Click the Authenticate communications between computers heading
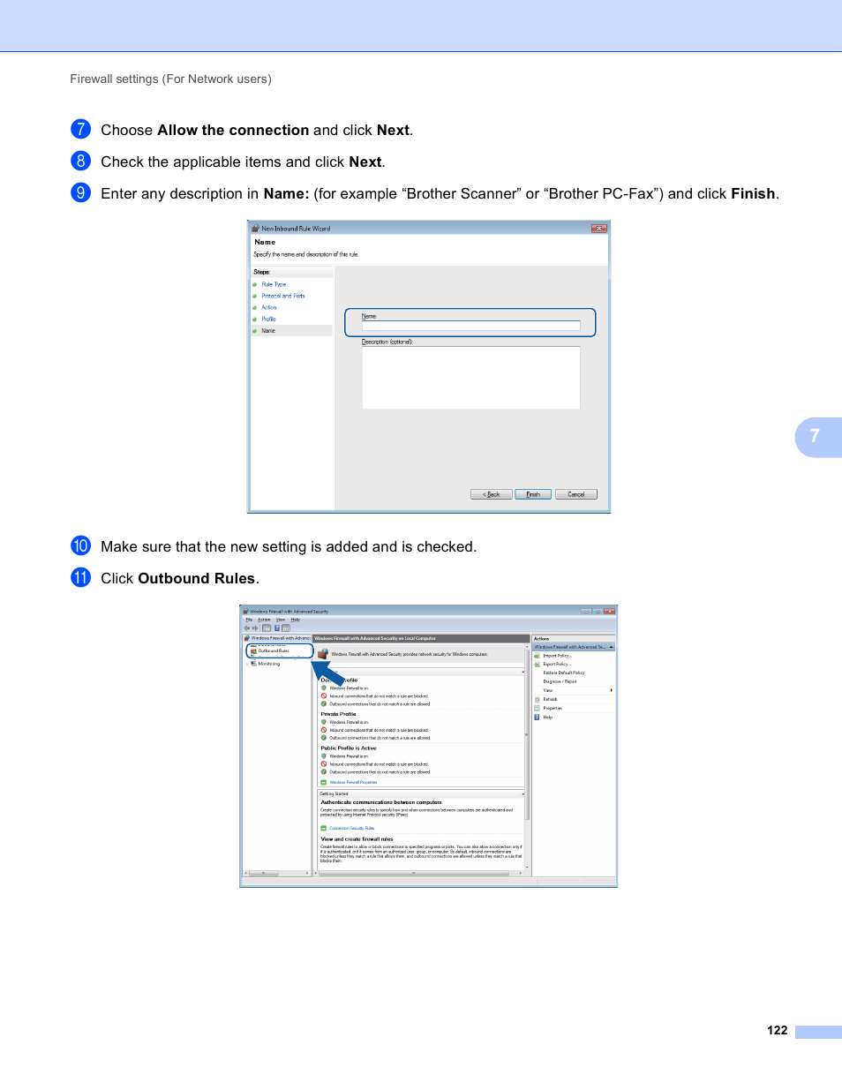Image resolution: width=842 pixels, height=1090 pixels. (381, 802)
